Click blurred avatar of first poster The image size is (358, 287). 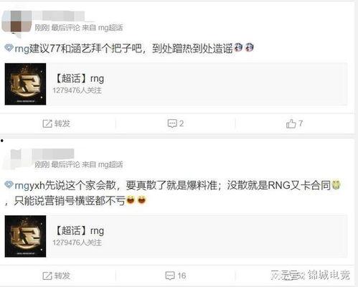tap(17, 22)
